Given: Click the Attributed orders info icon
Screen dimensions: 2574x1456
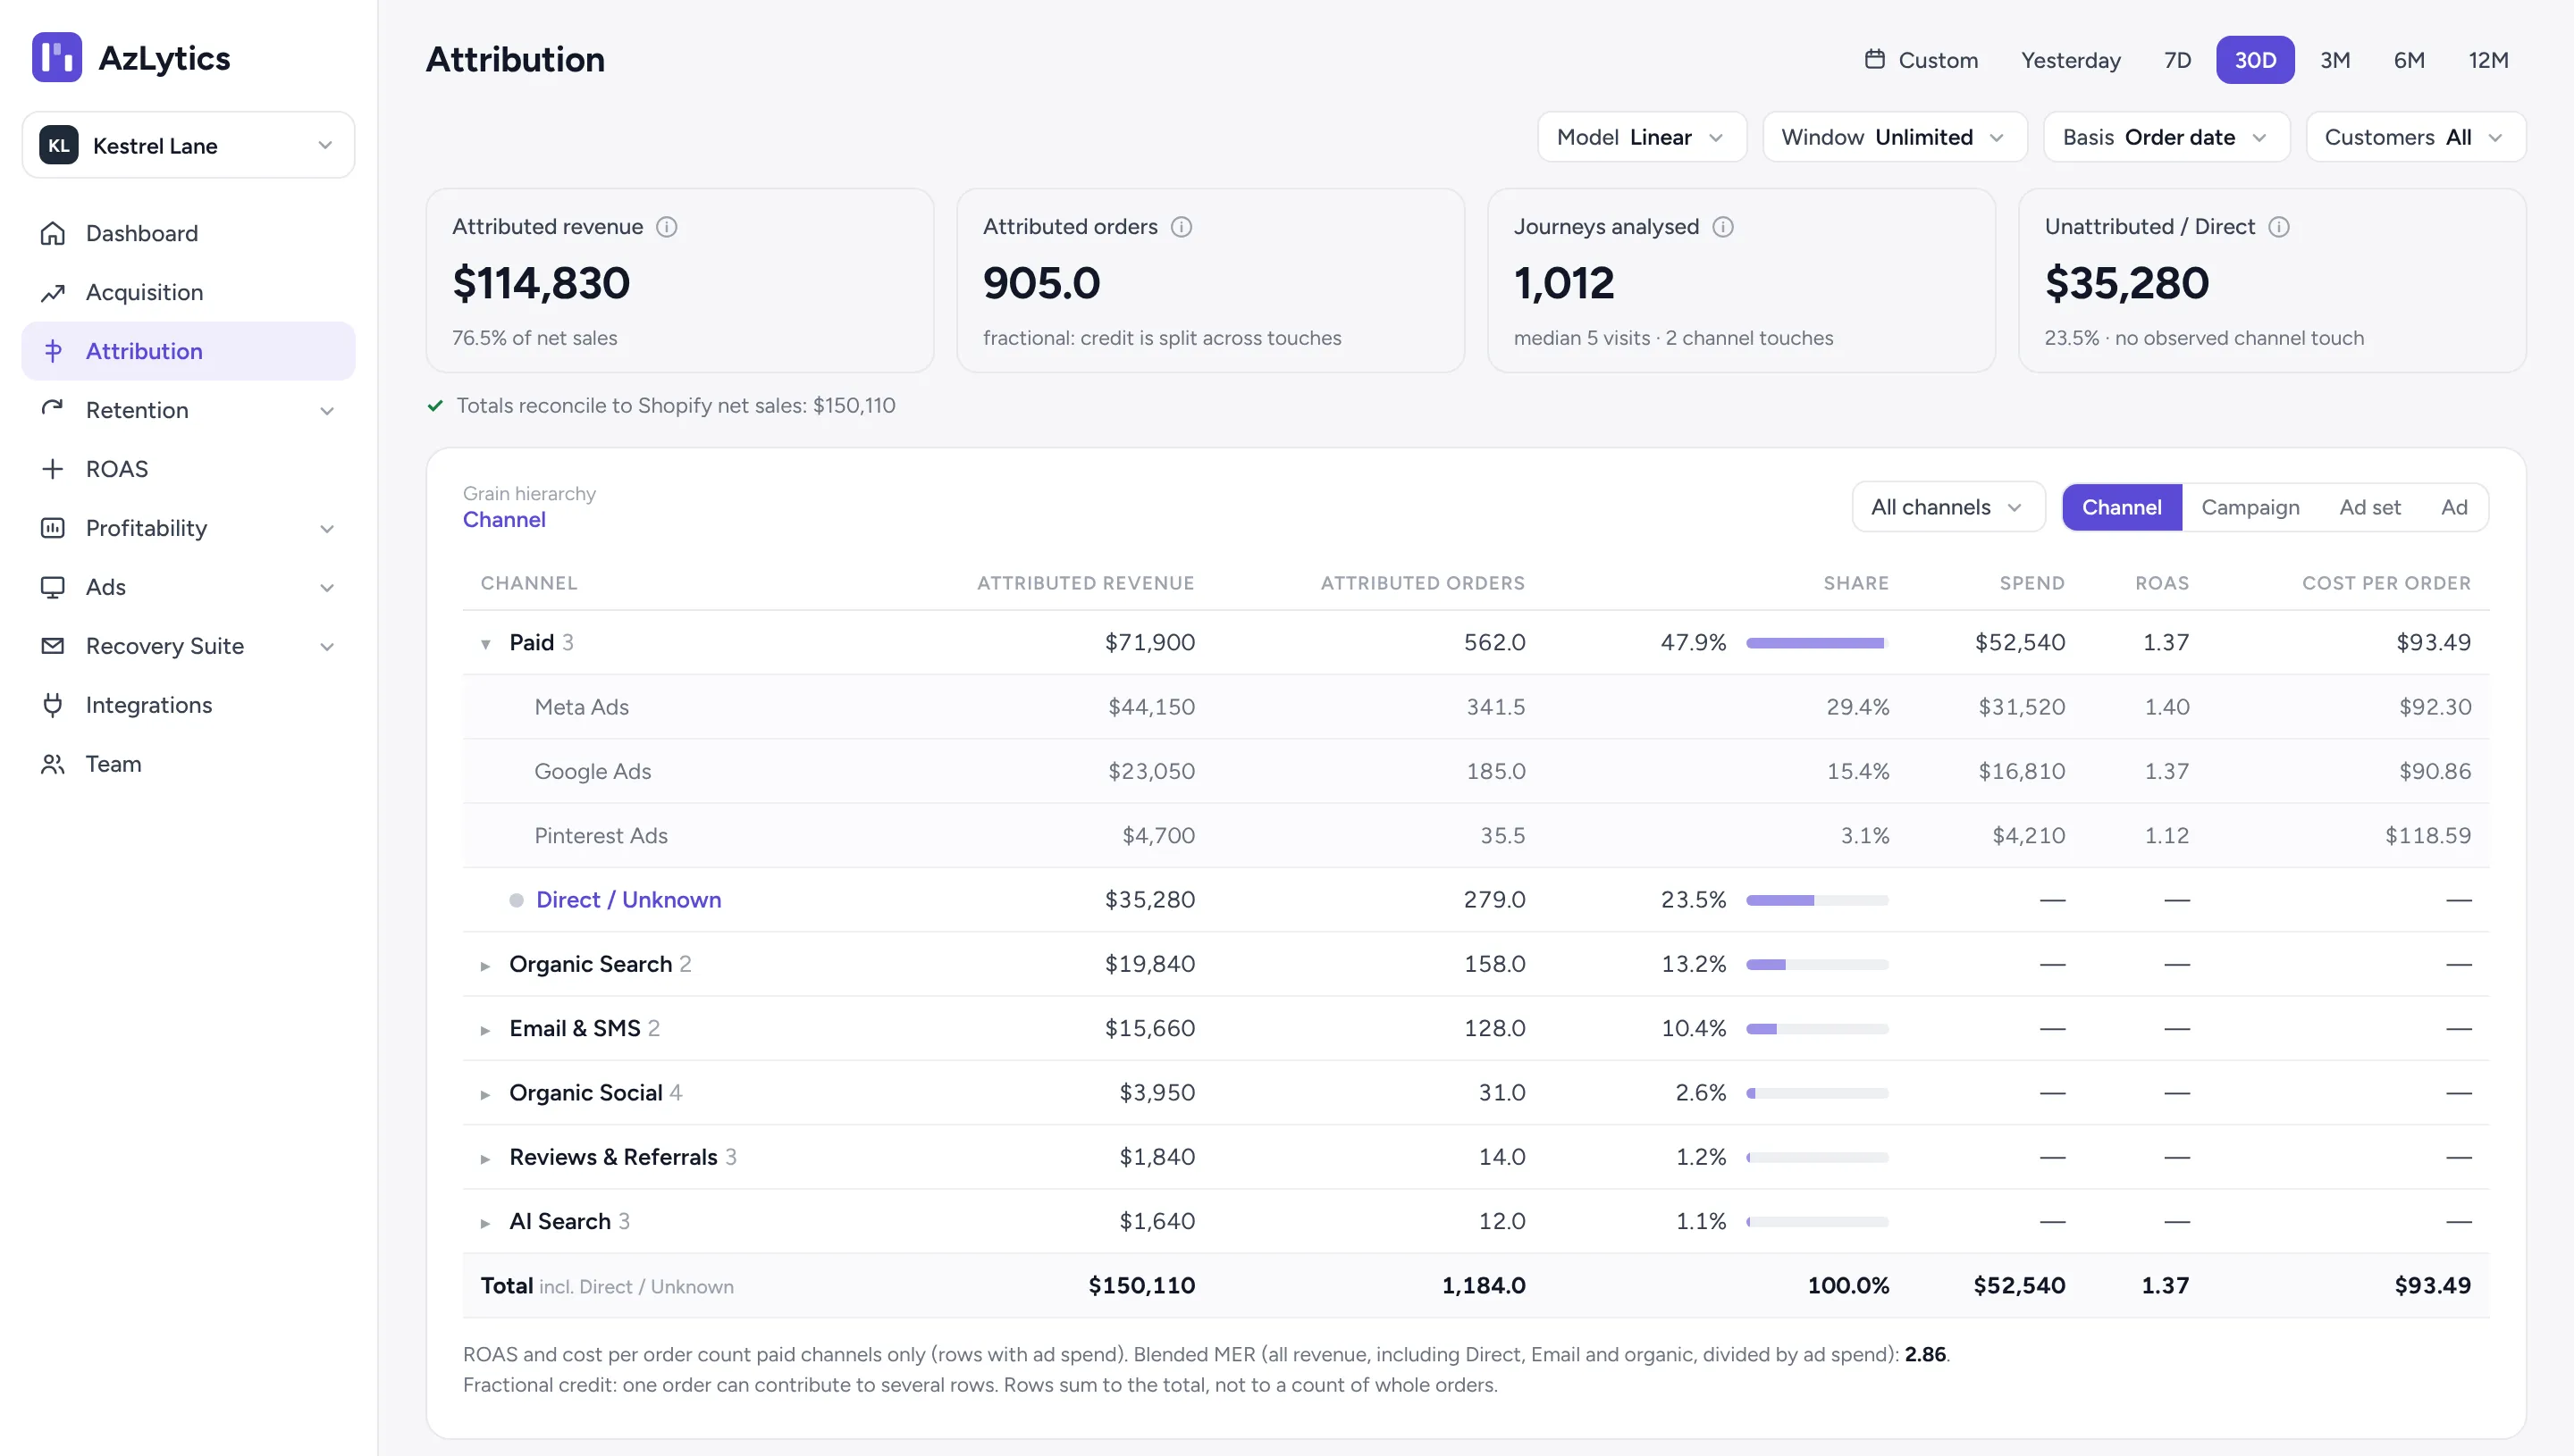Looking at the screenshot, I should [1182, 227].
